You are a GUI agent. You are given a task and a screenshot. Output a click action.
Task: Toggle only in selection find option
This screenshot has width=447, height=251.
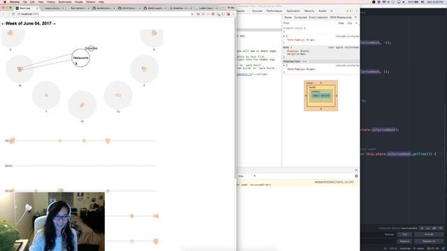coord(434,228)
